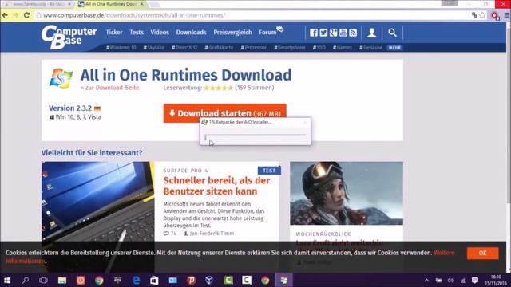Click the #SSD tag
This screenshot has height=287, width=511.
pyautogui.click(x=319, y=48)
